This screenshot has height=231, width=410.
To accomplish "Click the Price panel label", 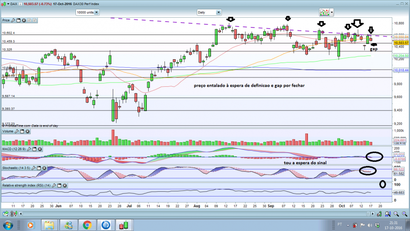I will coord(6,21).
